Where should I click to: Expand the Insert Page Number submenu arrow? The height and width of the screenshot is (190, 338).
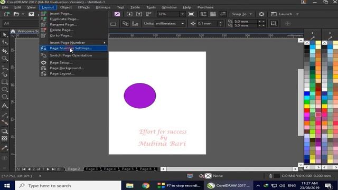(x=105, y=43)
